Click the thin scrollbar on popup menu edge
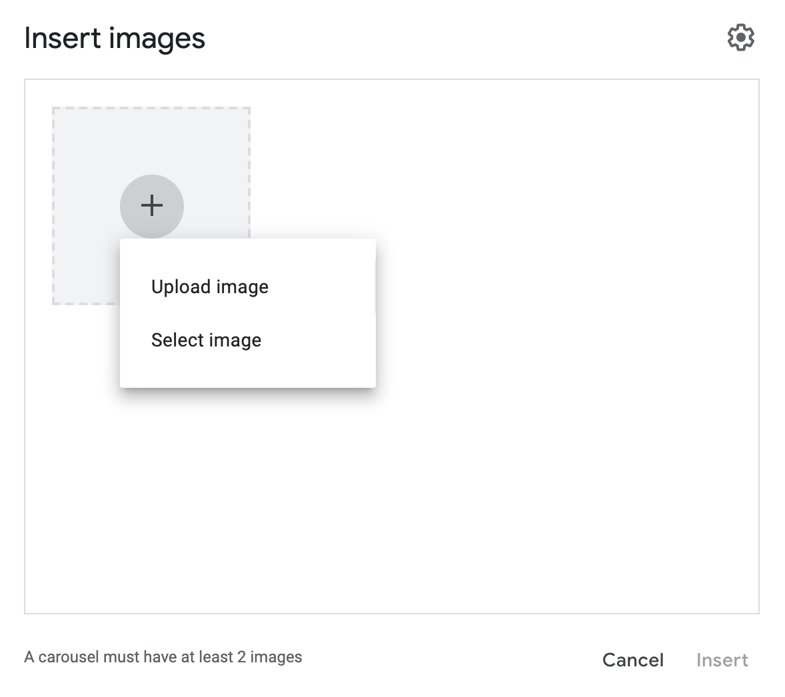 pyautogui.click(x=375, y=287)
